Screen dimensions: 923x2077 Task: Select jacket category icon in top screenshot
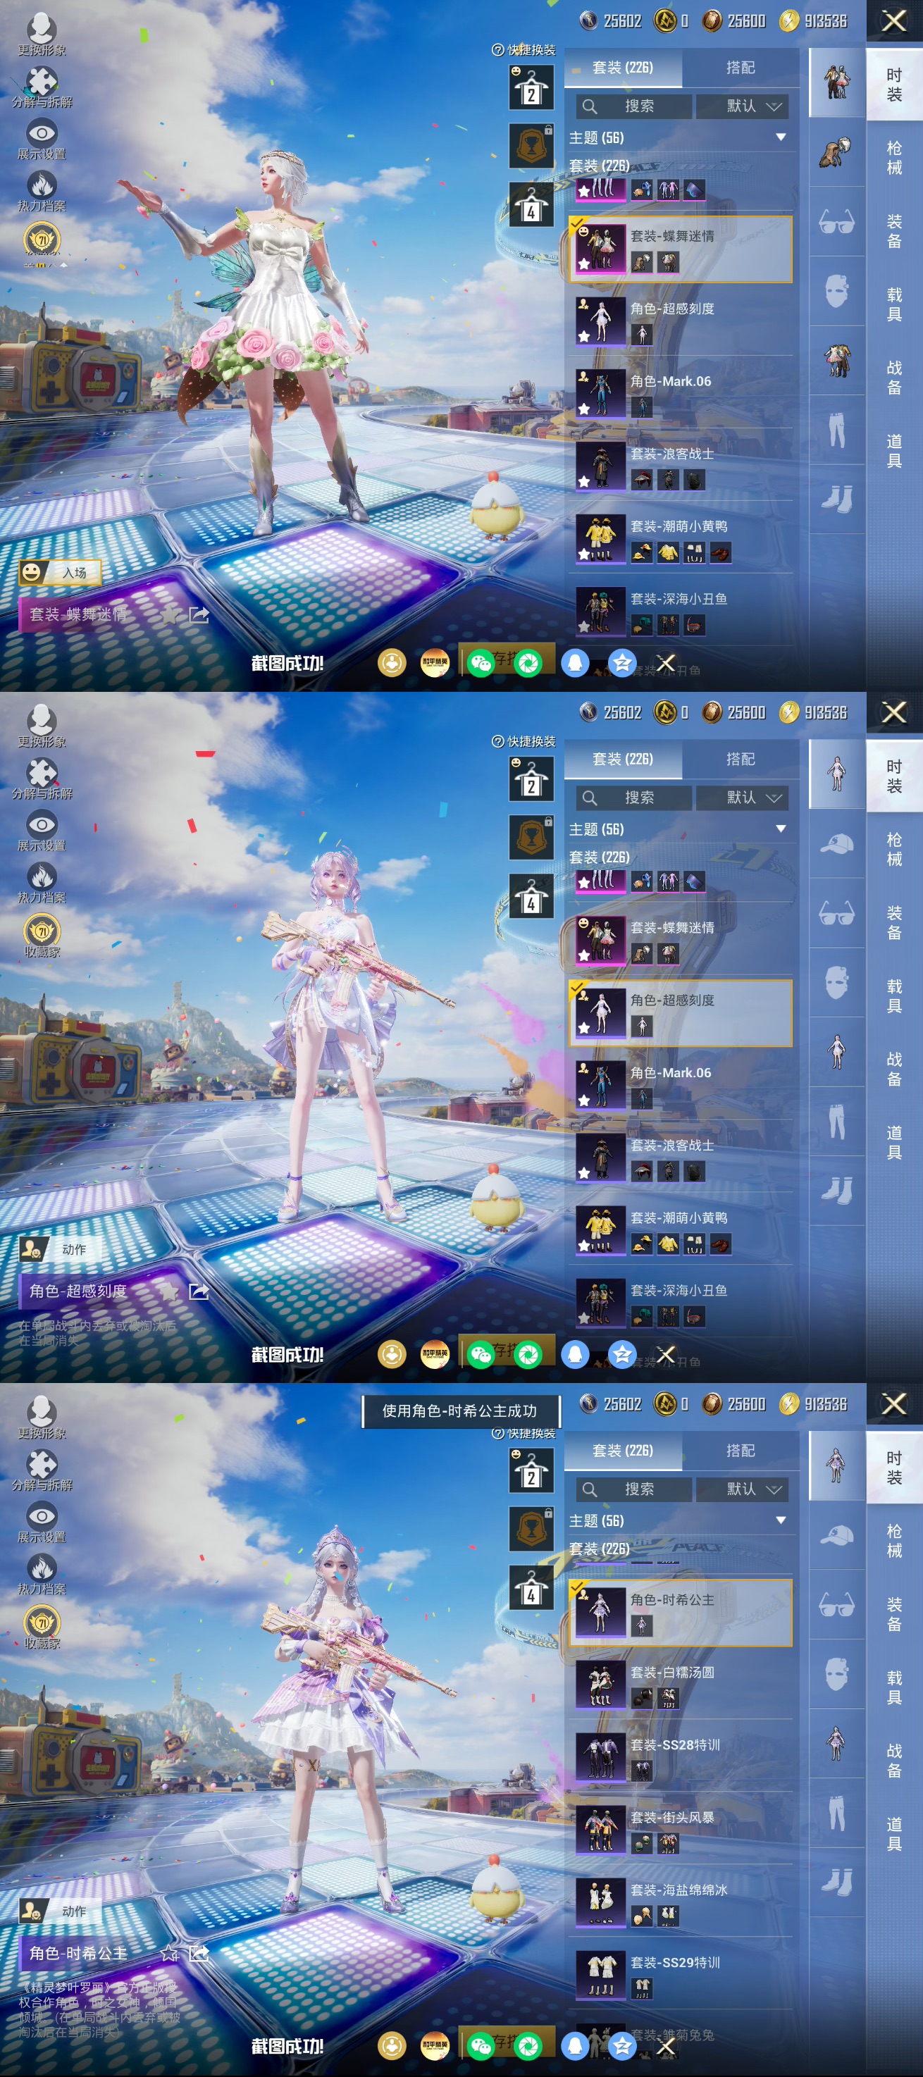836,359
